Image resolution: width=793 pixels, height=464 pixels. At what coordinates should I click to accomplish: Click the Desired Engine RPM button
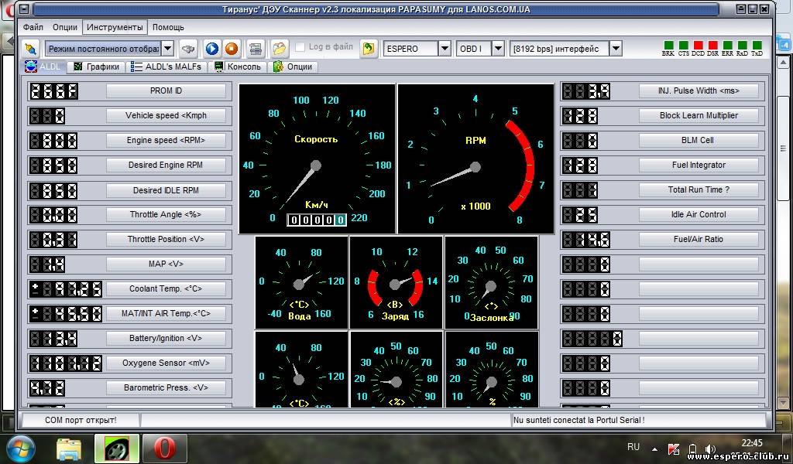click(x=166, y=165)
